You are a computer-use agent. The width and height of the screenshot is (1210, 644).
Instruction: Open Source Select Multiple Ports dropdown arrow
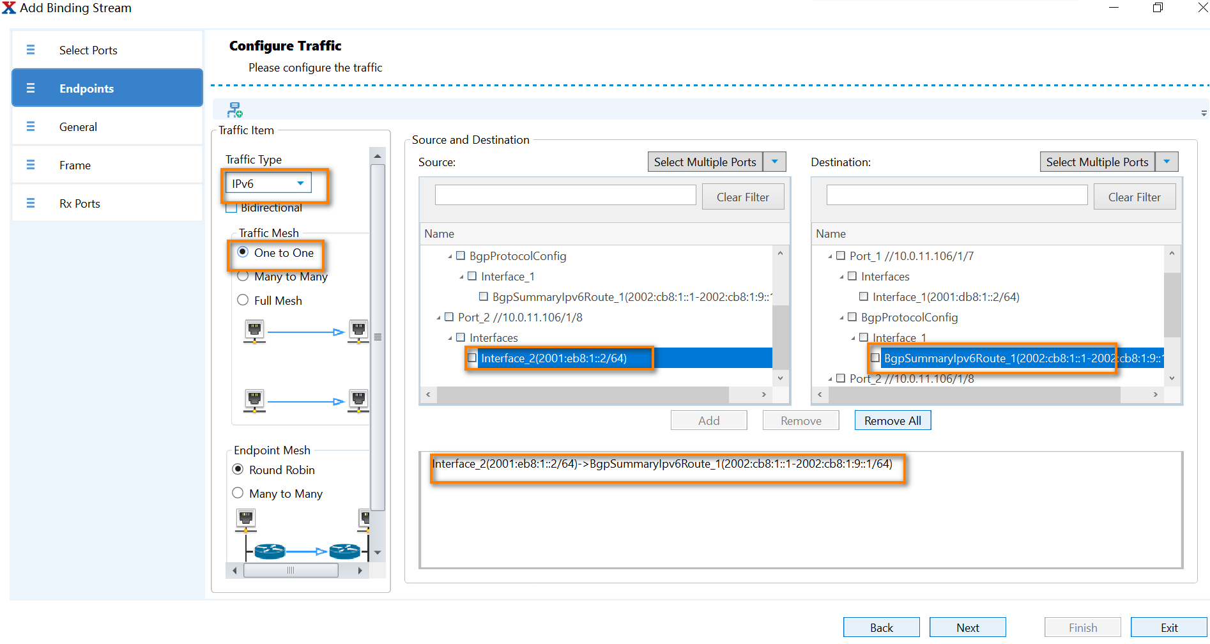775,162
